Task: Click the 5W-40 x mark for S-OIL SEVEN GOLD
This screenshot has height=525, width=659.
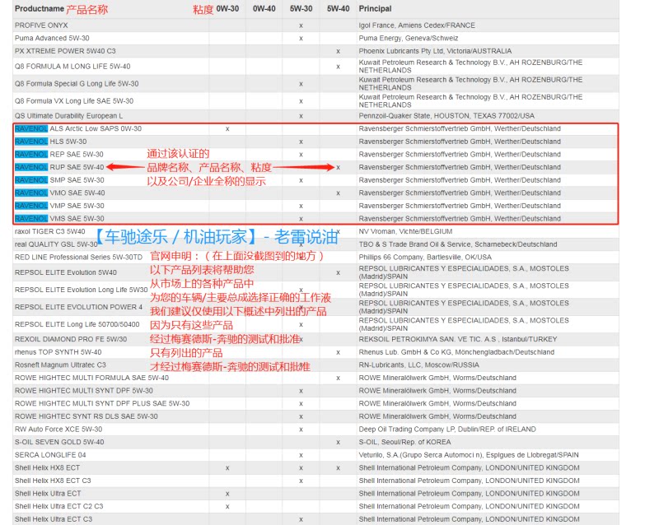Action: 338,442
